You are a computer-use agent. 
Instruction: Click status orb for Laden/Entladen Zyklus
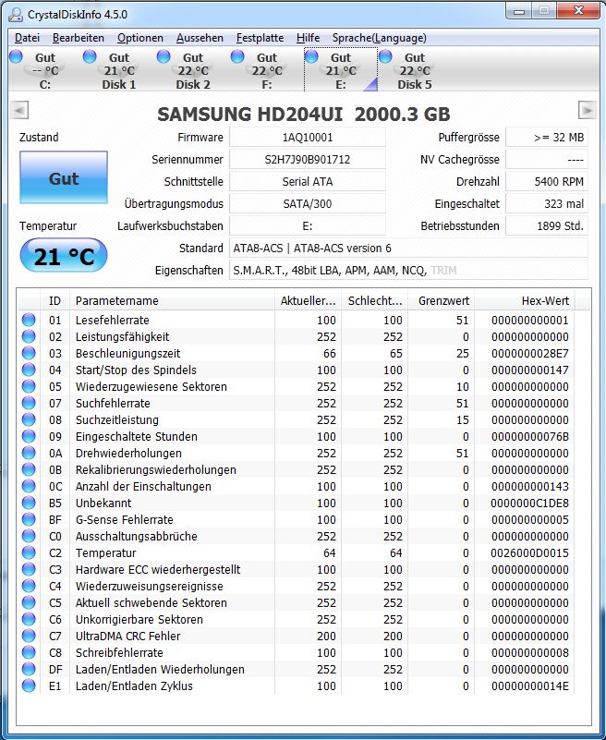[29, 685]
